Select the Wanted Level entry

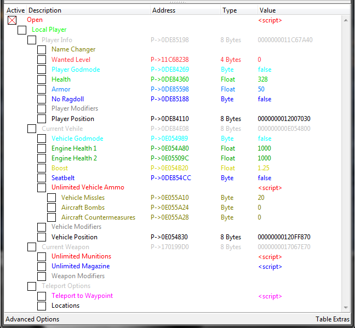pyautogui.click(x=71, y=60)
